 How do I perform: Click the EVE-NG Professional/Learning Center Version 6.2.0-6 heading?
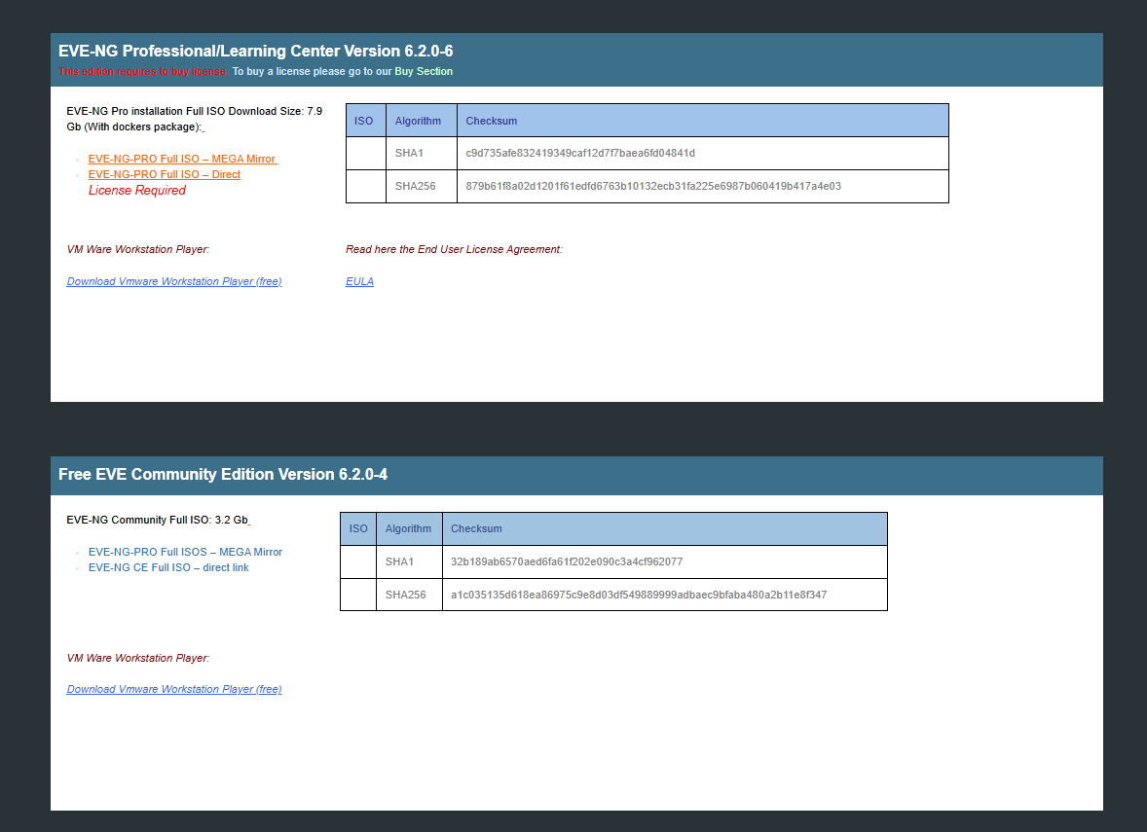coord(255,52)
